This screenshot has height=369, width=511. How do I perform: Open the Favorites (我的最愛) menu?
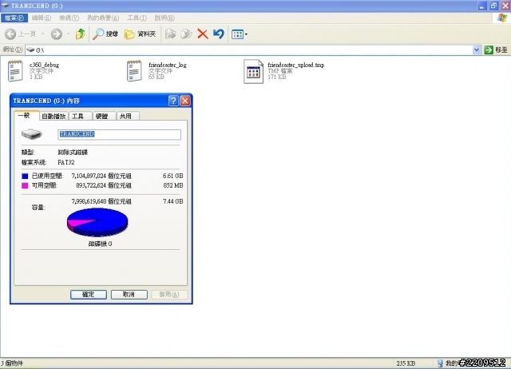103,18
